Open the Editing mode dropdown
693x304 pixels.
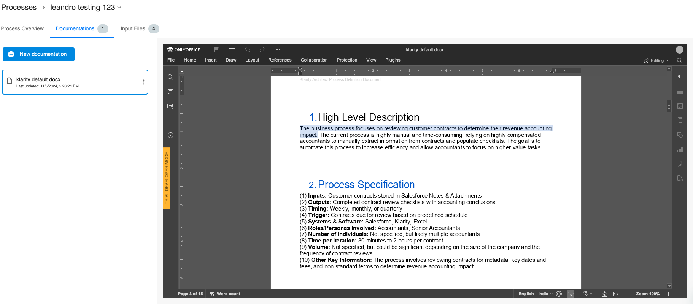coord(656,60)
